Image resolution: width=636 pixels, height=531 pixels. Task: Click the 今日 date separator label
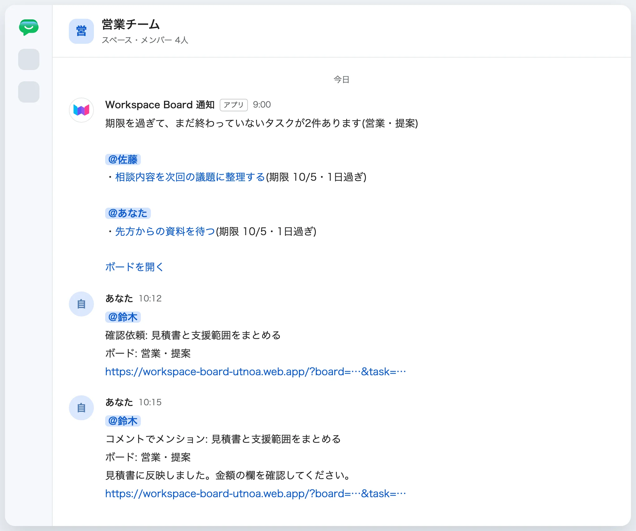tap(341, 80)
